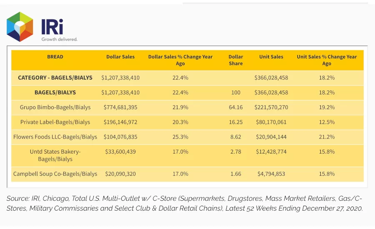Select the CATEGORY - BAGELS/BIALYS row label
This screenshot has width=375, height=229.
[55, 78]
